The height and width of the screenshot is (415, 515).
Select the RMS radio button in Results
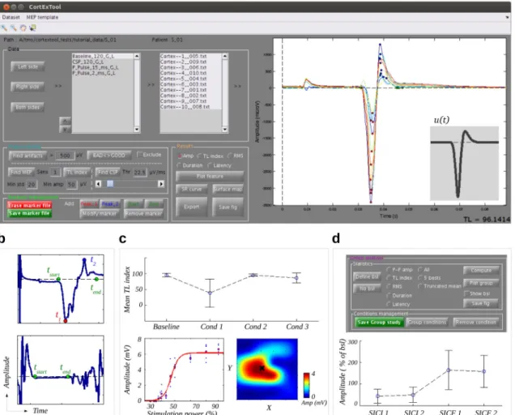point(229,156)
